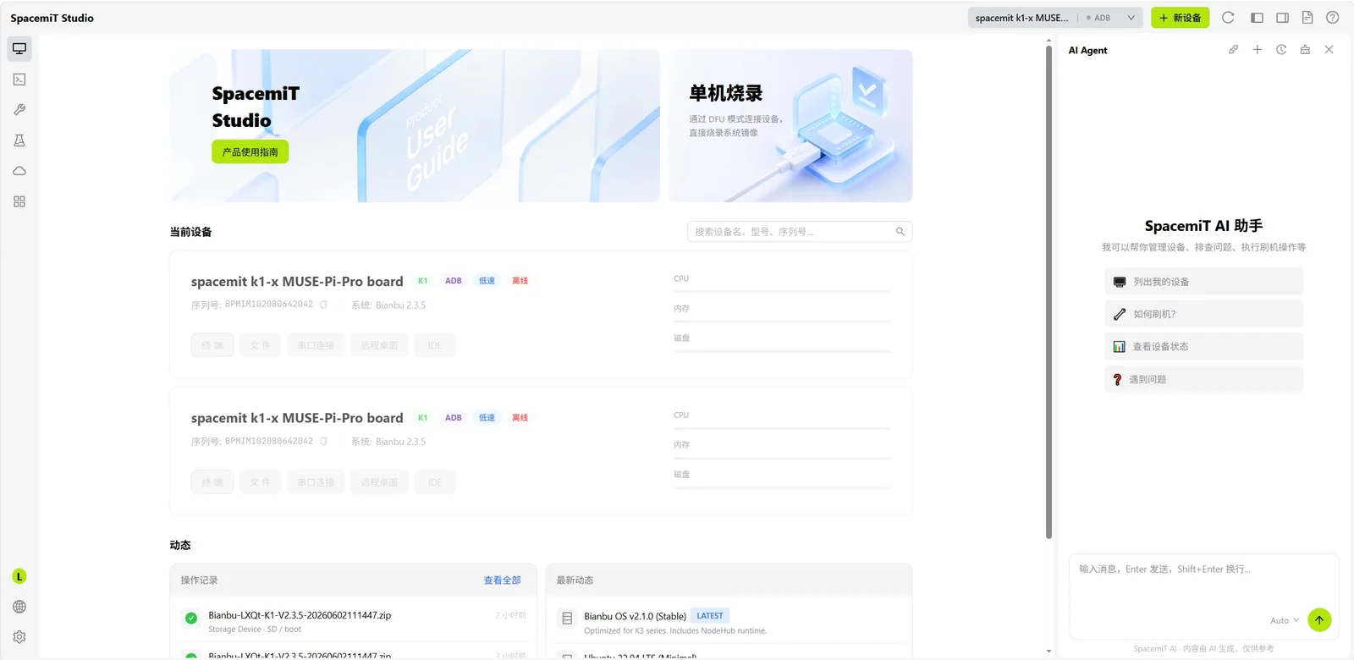The width and height of the screenshot is (1354, 660).
Task: Refresh devices with the top reload icon
Action: [1228, 18]
